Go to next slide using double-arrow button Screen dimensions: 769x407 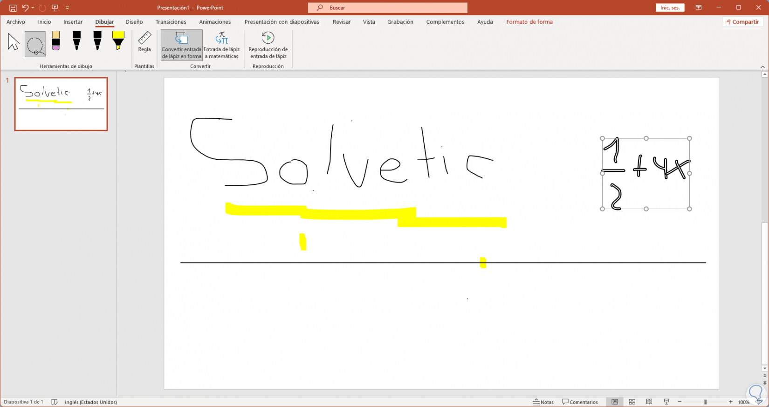pyautogui.click(x=764, y=383)
